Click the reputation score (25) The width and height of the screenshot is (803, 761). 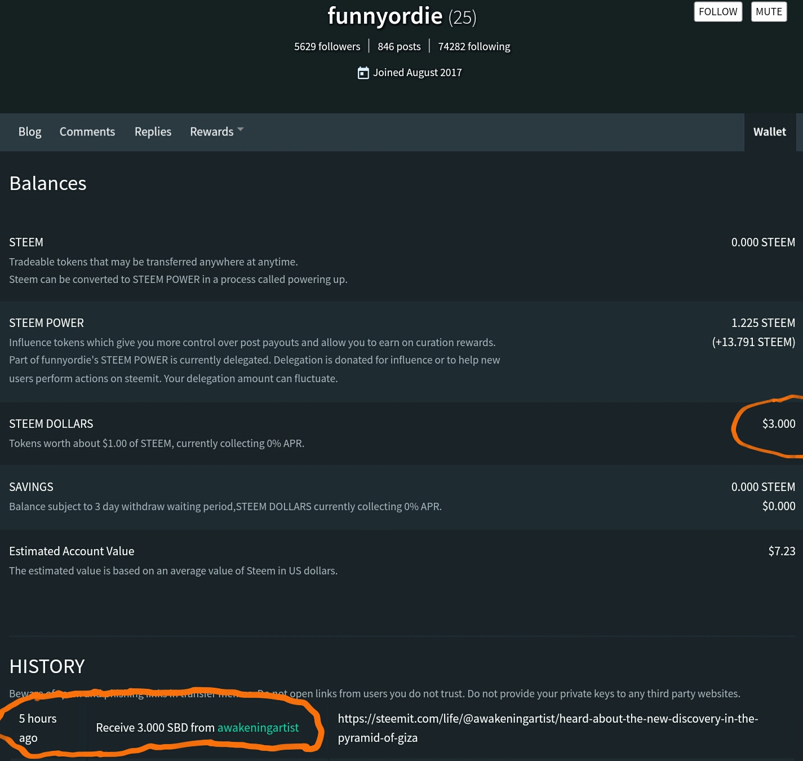click(x=463, y=17)
